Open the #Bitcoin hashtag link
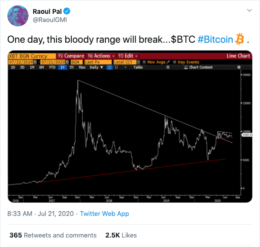260x247 pixels. tap(215, 40)
